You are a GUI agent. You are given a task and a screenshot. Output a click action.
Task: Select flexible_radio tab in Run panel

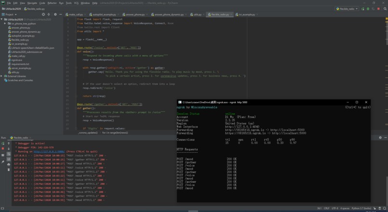click(x=21, y=137)
